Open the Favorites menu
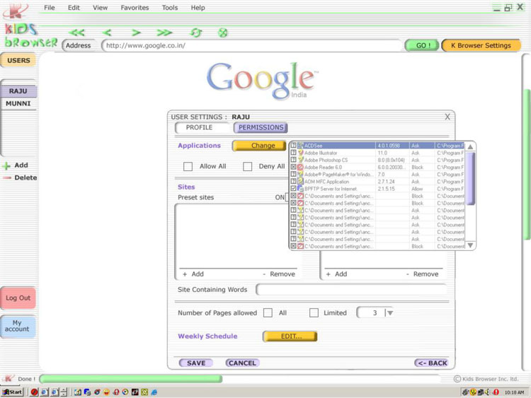This screenshot has height=398, width=531. (x=135, y=8)
